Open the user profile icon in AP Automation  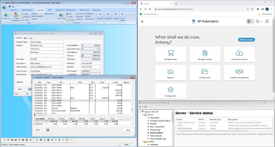click(x=267, y=21)
